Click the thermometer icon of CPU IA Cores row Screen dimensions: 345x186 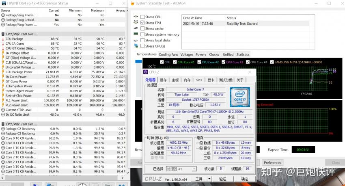pyautogui.click(x=3, y=43)
